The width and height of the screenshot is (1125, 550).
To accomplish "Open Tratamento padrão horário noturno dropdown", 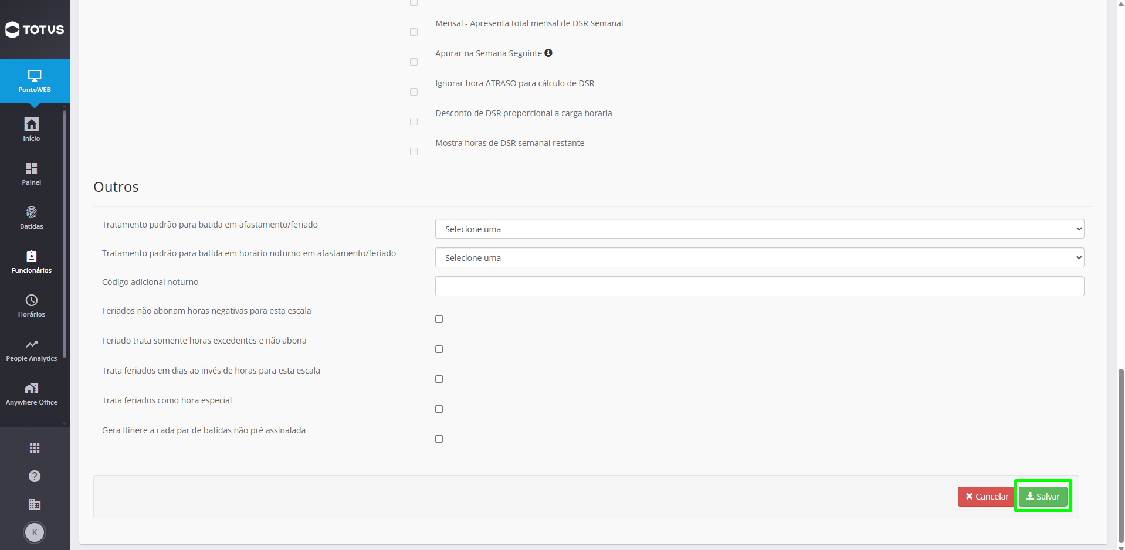I will (760, 257).
